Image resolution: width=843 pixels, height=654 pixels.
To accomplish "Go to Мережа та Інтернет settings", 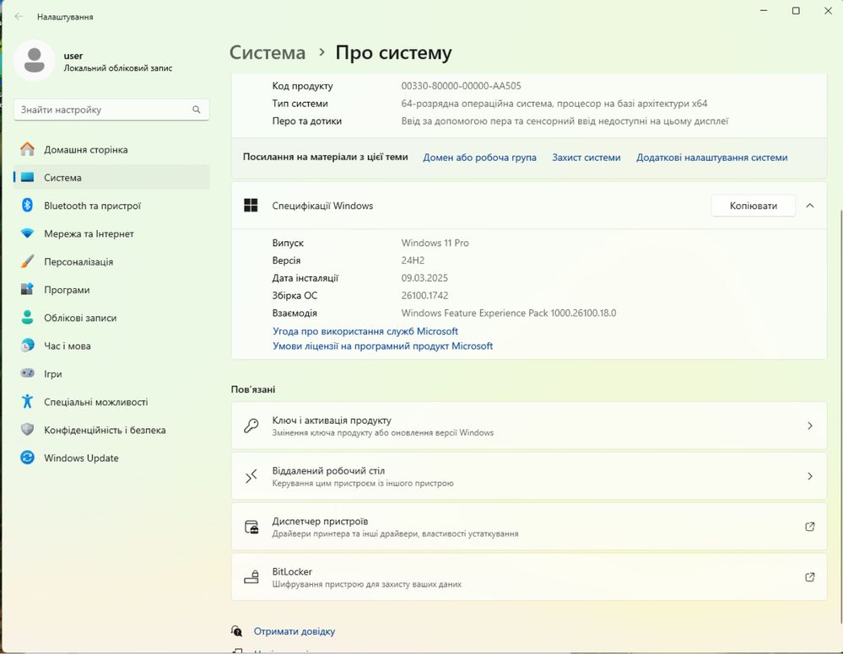I will coord(111,233).
